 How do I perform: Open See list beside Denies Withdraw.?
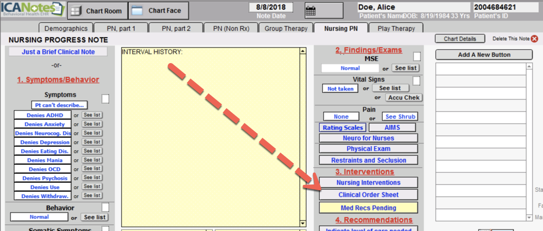coord(93,196)
